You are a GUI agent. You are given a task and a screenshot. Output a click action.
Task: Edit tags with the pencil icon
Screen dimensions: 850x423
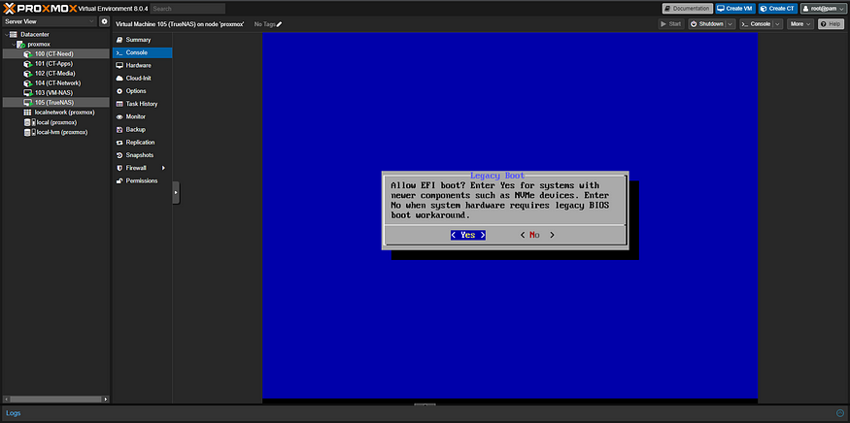(279, 24)
